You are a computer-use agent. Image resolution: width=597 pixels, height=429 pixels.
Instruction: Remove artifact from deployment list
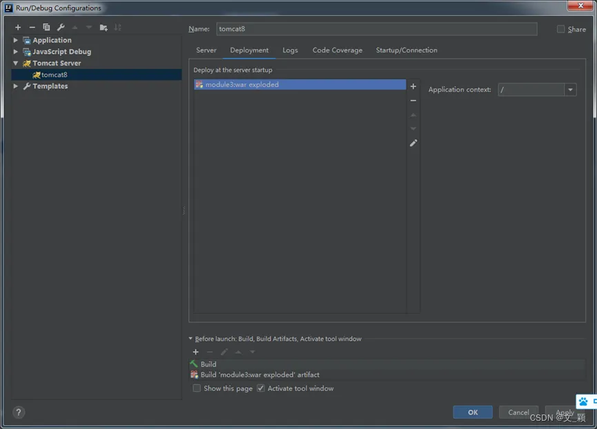(413, 101)
